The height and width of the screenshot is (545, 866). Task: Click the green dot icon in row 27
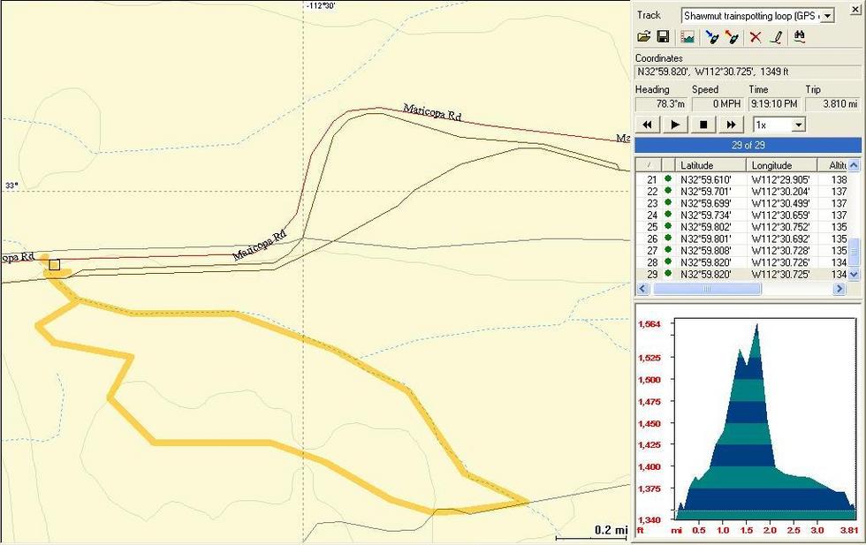(x=668, y=250)
